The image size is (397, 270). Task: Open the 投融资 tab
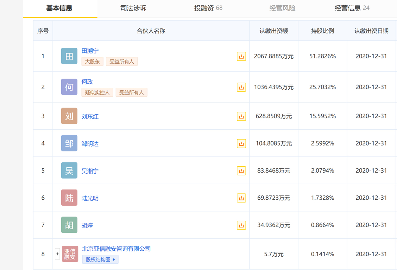tap(208, 8)
